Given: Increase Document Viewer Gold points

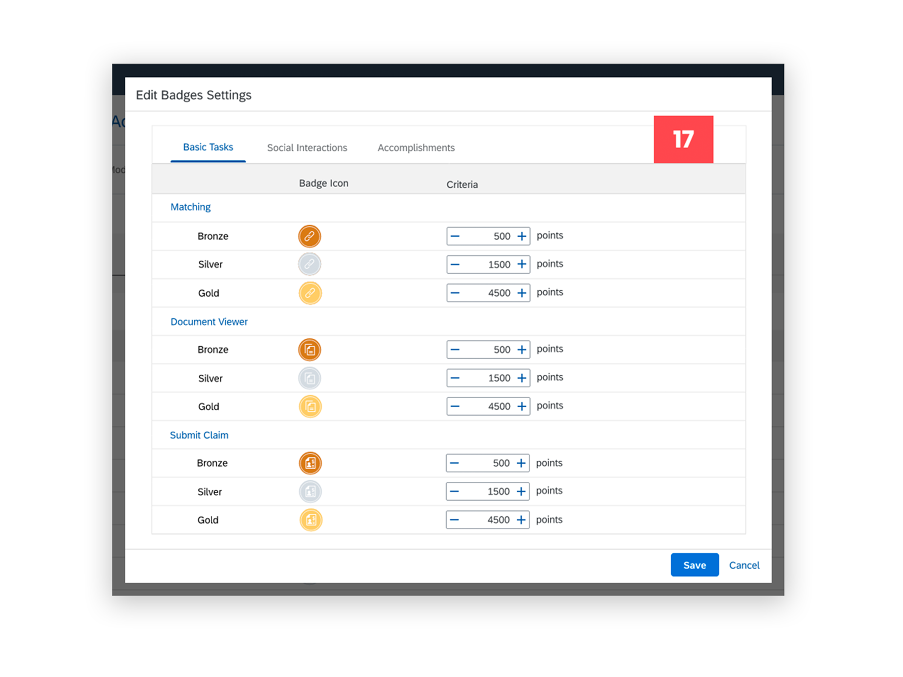Looking at the screenshot, I should (x=521, y=407).
